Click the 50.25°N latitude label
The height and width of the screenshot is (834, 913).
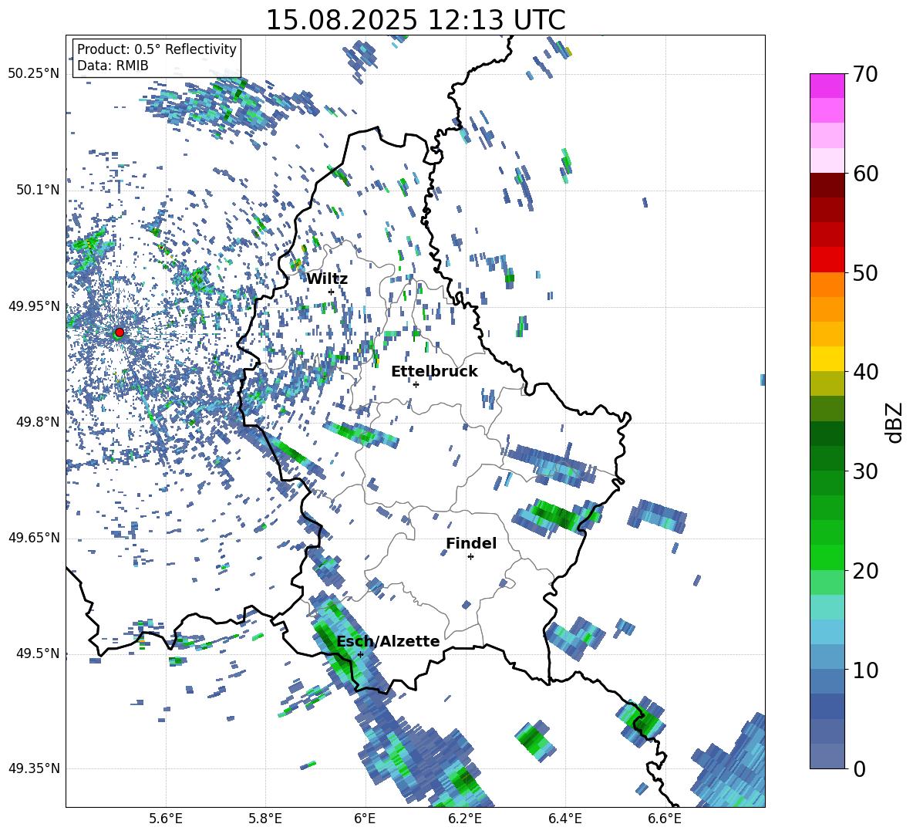tap(34, 74)
